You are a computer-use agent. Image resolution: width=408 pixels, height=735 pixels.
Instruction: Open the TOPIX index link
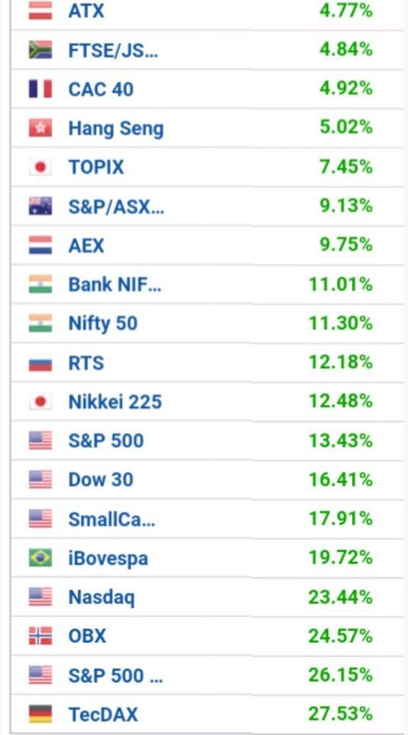96,168
